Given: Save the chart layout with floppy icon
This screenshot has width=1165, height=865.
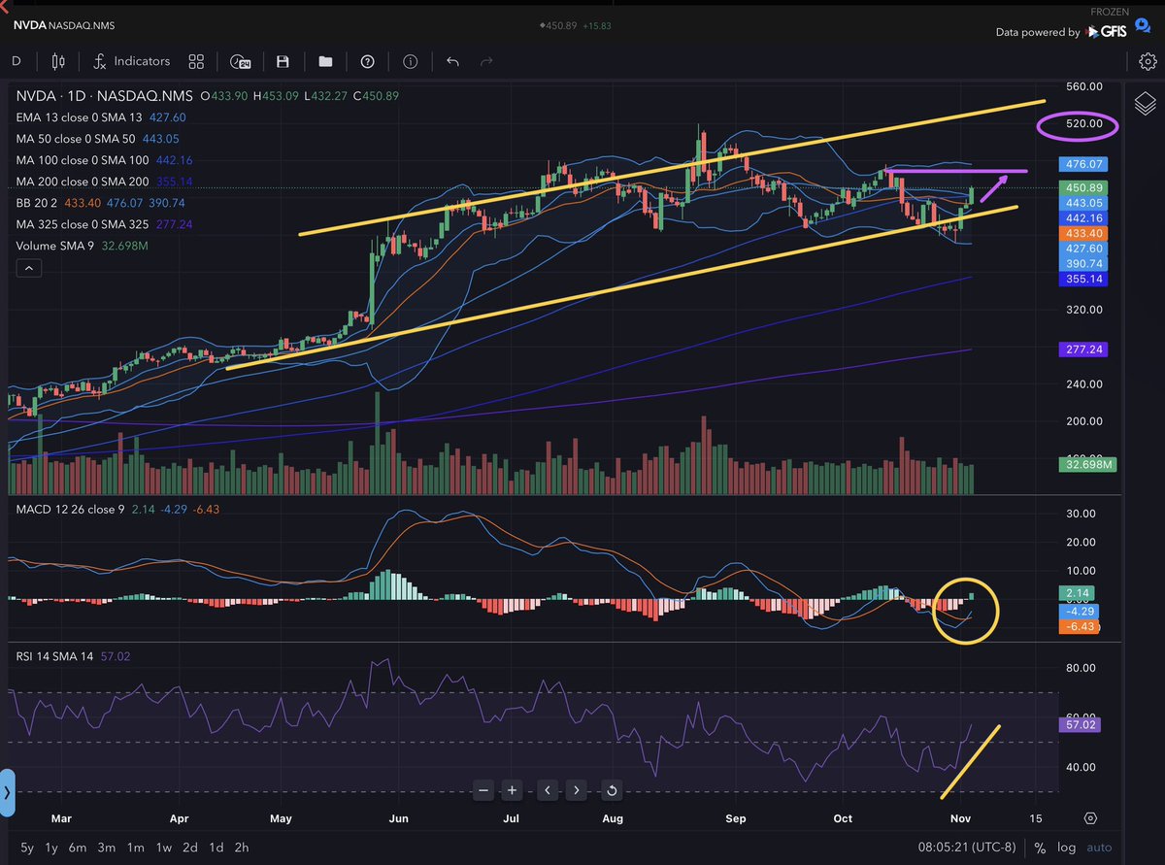Looking at the screenshot, I should pyautogui.click(x=283, y=61).
